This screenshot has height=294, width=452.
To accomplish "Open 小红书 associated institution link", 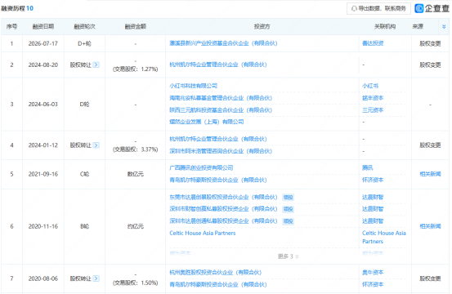I will pos(370,86).
